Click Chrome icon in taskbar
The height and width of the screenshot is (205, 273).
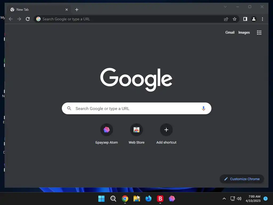125,199
